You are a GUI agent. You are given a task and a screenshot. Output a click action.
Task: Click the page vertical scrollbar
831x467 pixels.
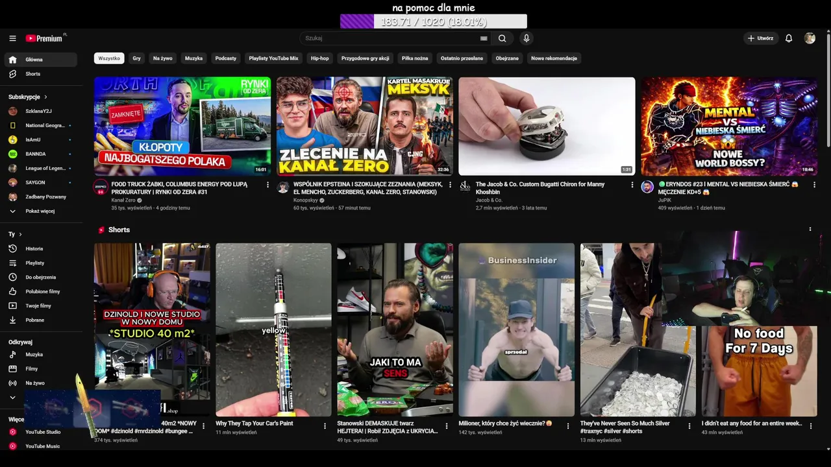pyautogui.click(x=828, y=91)
